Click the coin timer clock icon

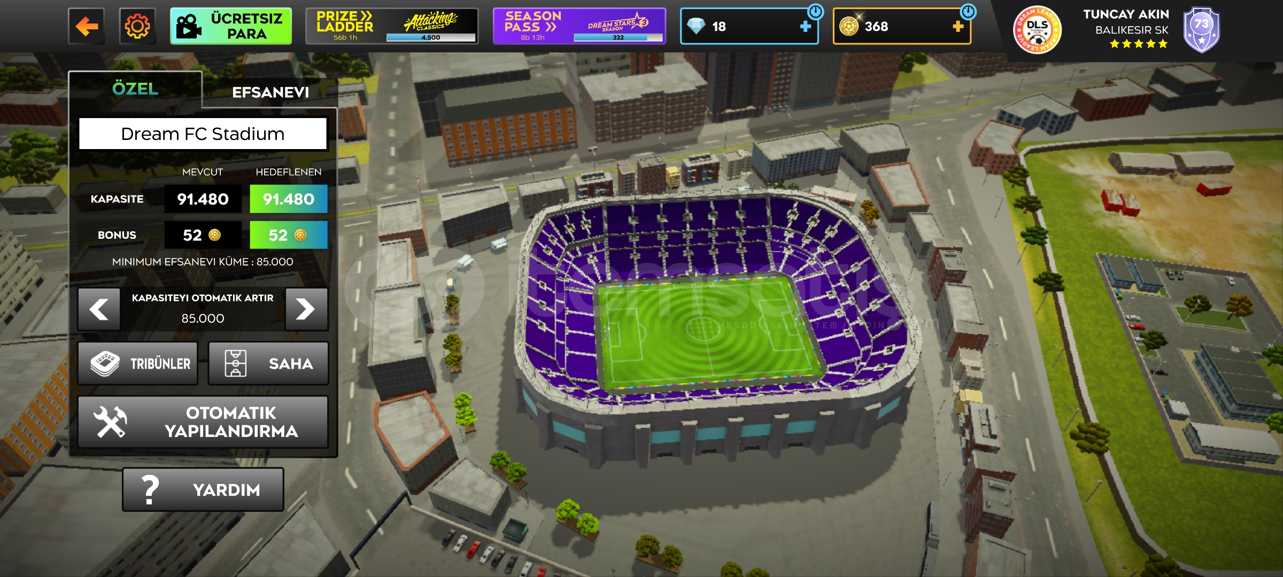coord(968,11)
